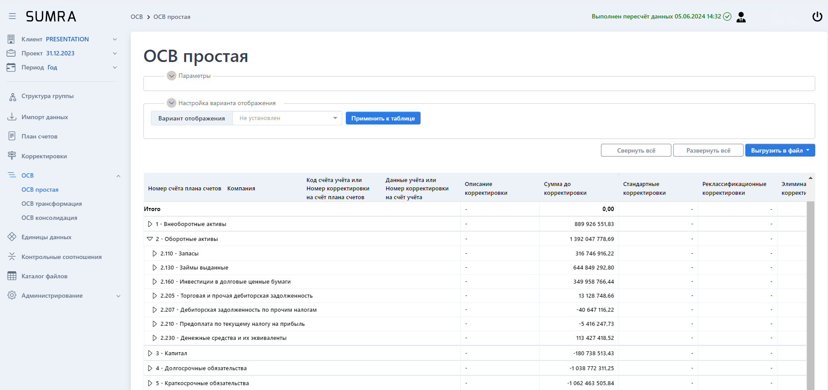828x390 pixels.
Task: Collapse the Параметры section toggle
Action: tap(172, 76)
